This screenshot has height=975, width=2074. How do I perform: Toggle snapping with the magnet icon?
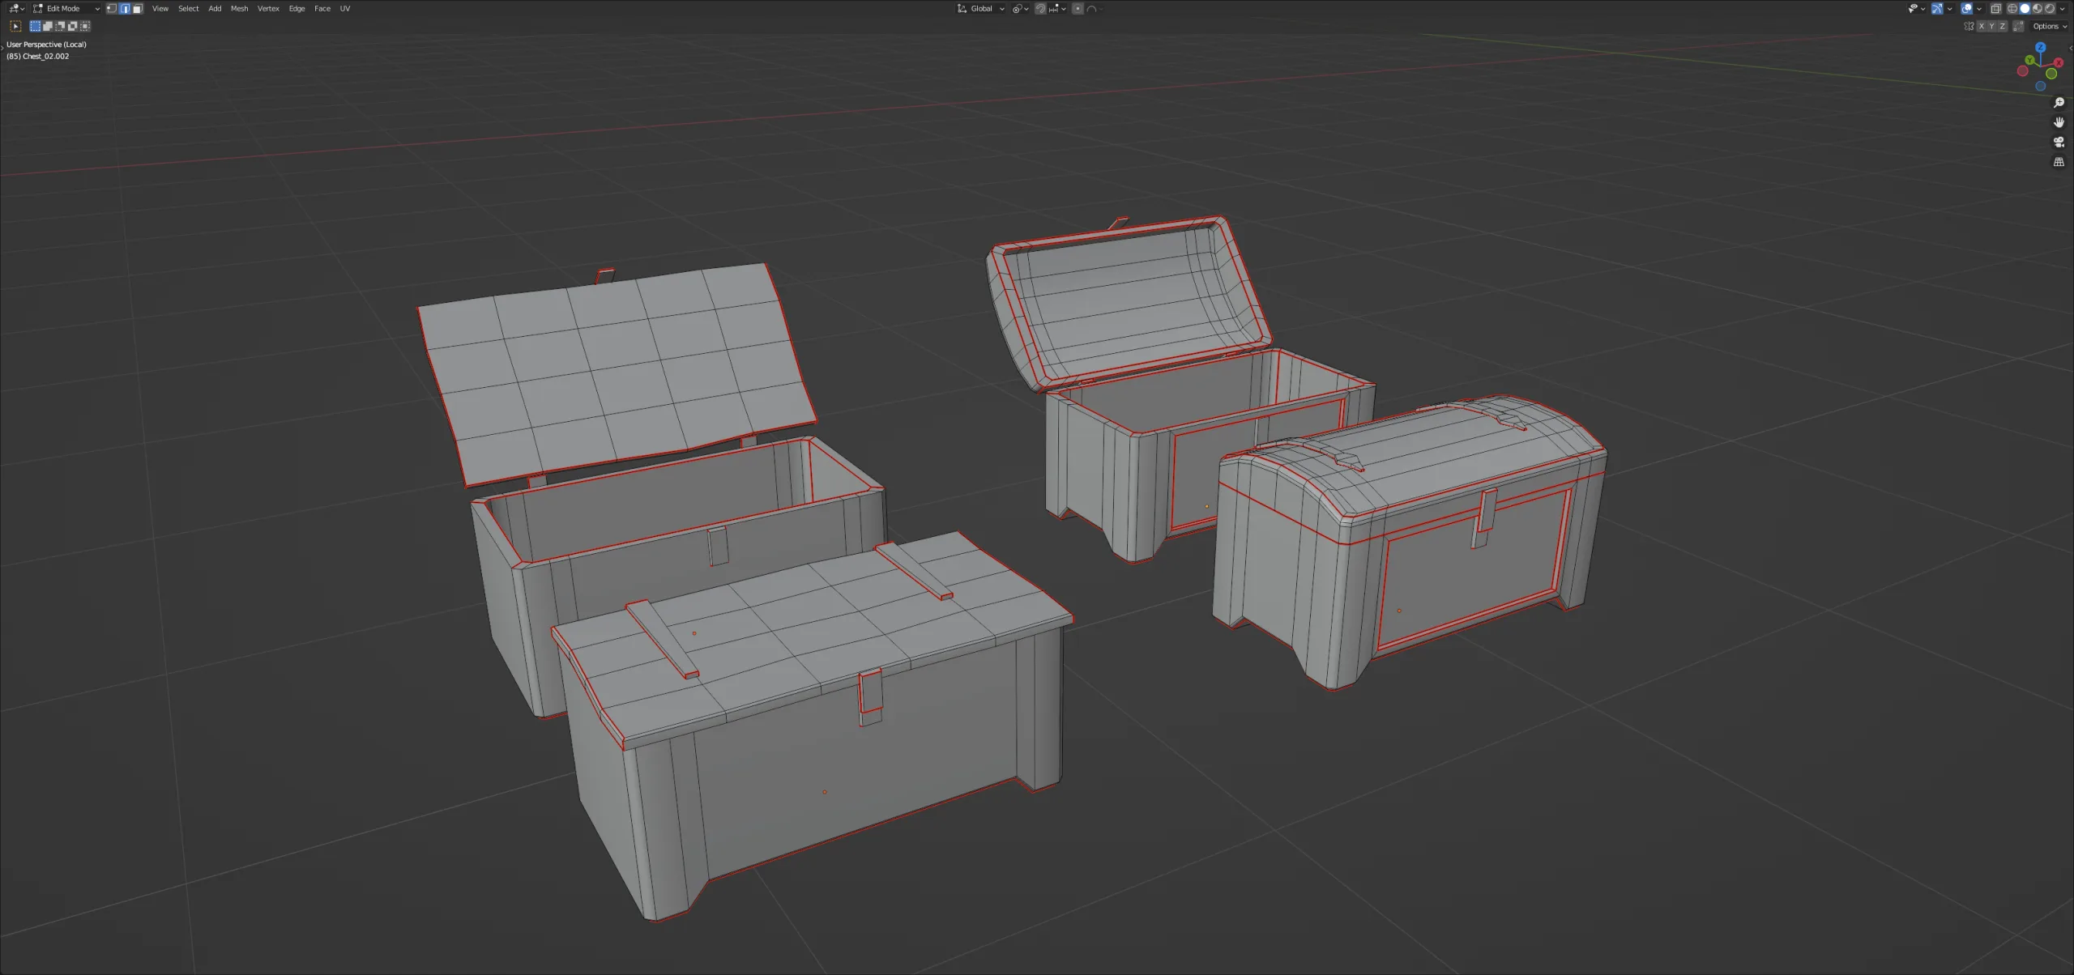click(1041, 9)
